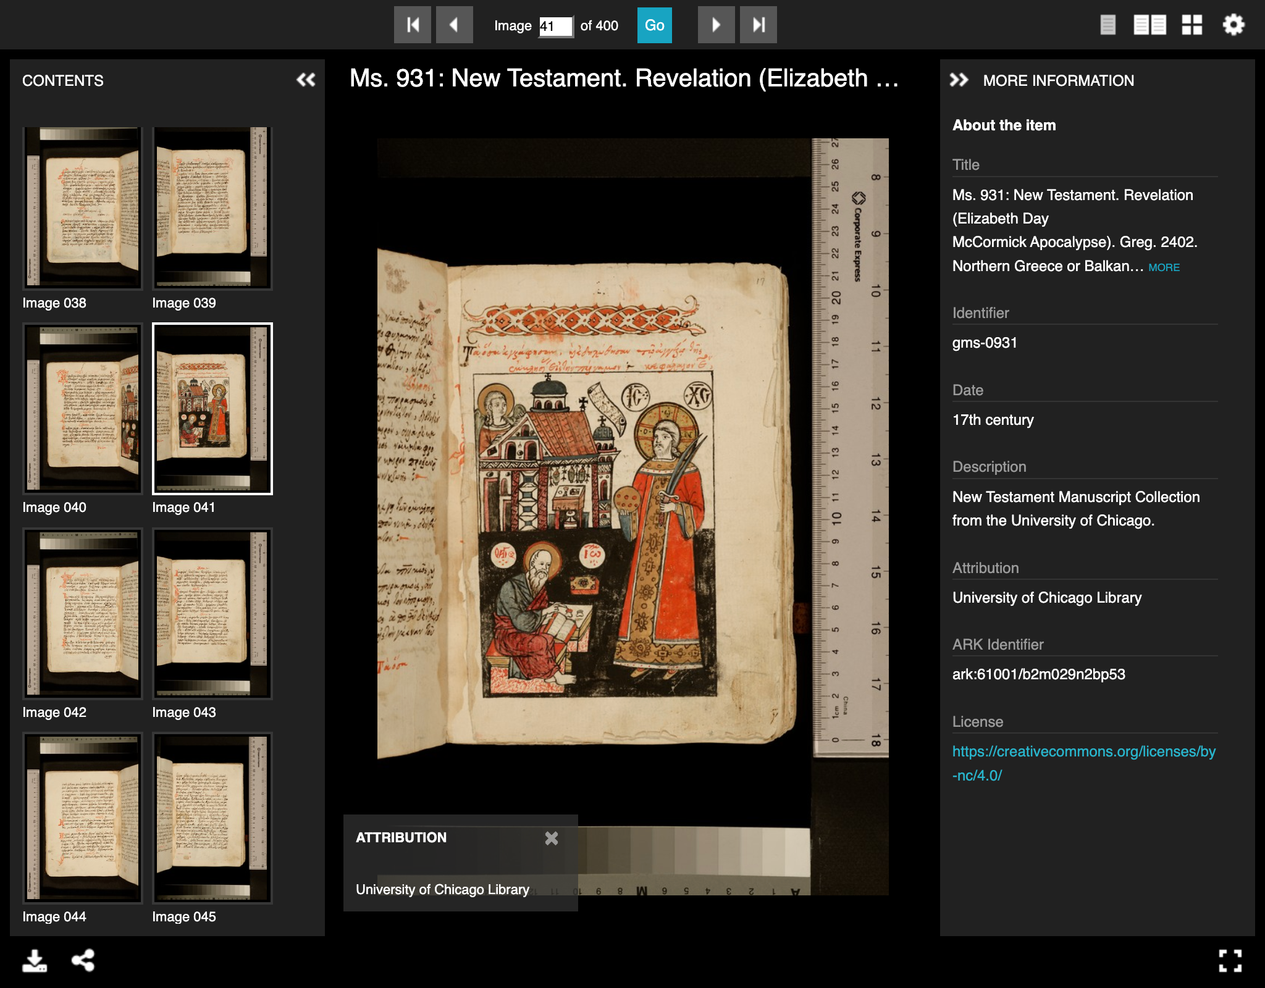Click the Ms. 931 main title heading
The image size is (1265, 988).
(x=624, y=78)
